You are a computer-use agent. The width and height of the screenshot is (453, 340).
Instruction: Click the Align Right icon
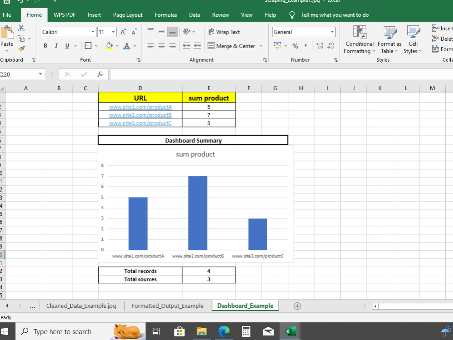pyautogui.click(x=173, y=46)
